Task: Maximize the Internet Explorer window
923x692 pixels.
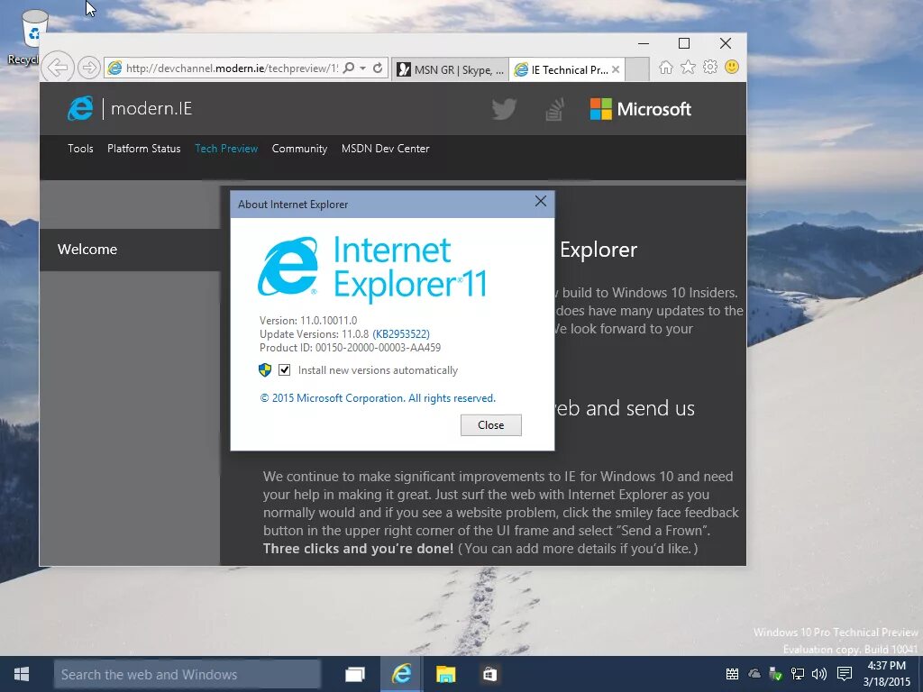Action: click(684, 43)
